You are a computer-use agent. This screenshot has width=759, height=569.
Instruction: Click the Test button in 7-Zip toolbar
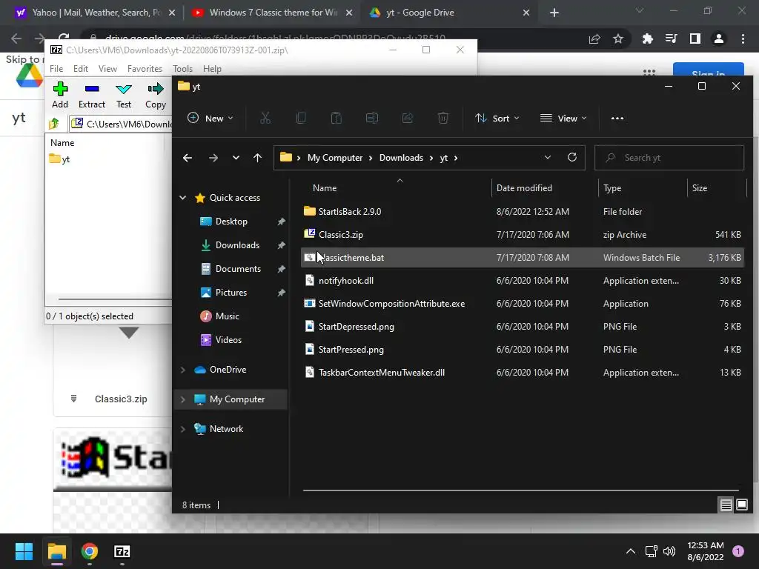(124, 95)
